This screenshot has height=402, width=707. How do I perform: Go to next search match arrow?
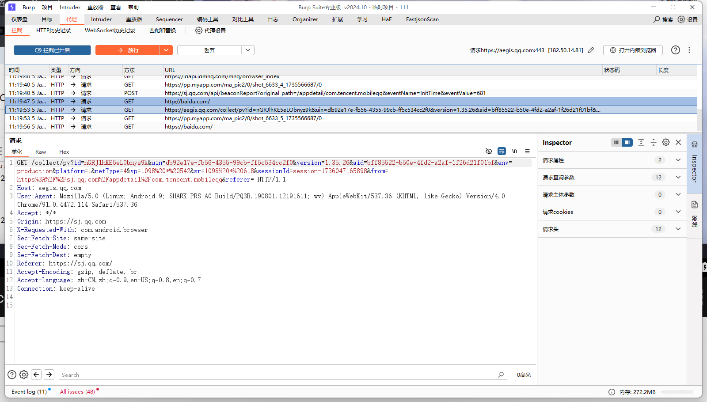tap(49, 375)
